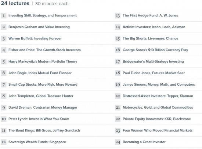Click 'The First Hedge Fund: A. W. Jones'
Screen dimensions: 202x149
150,15
